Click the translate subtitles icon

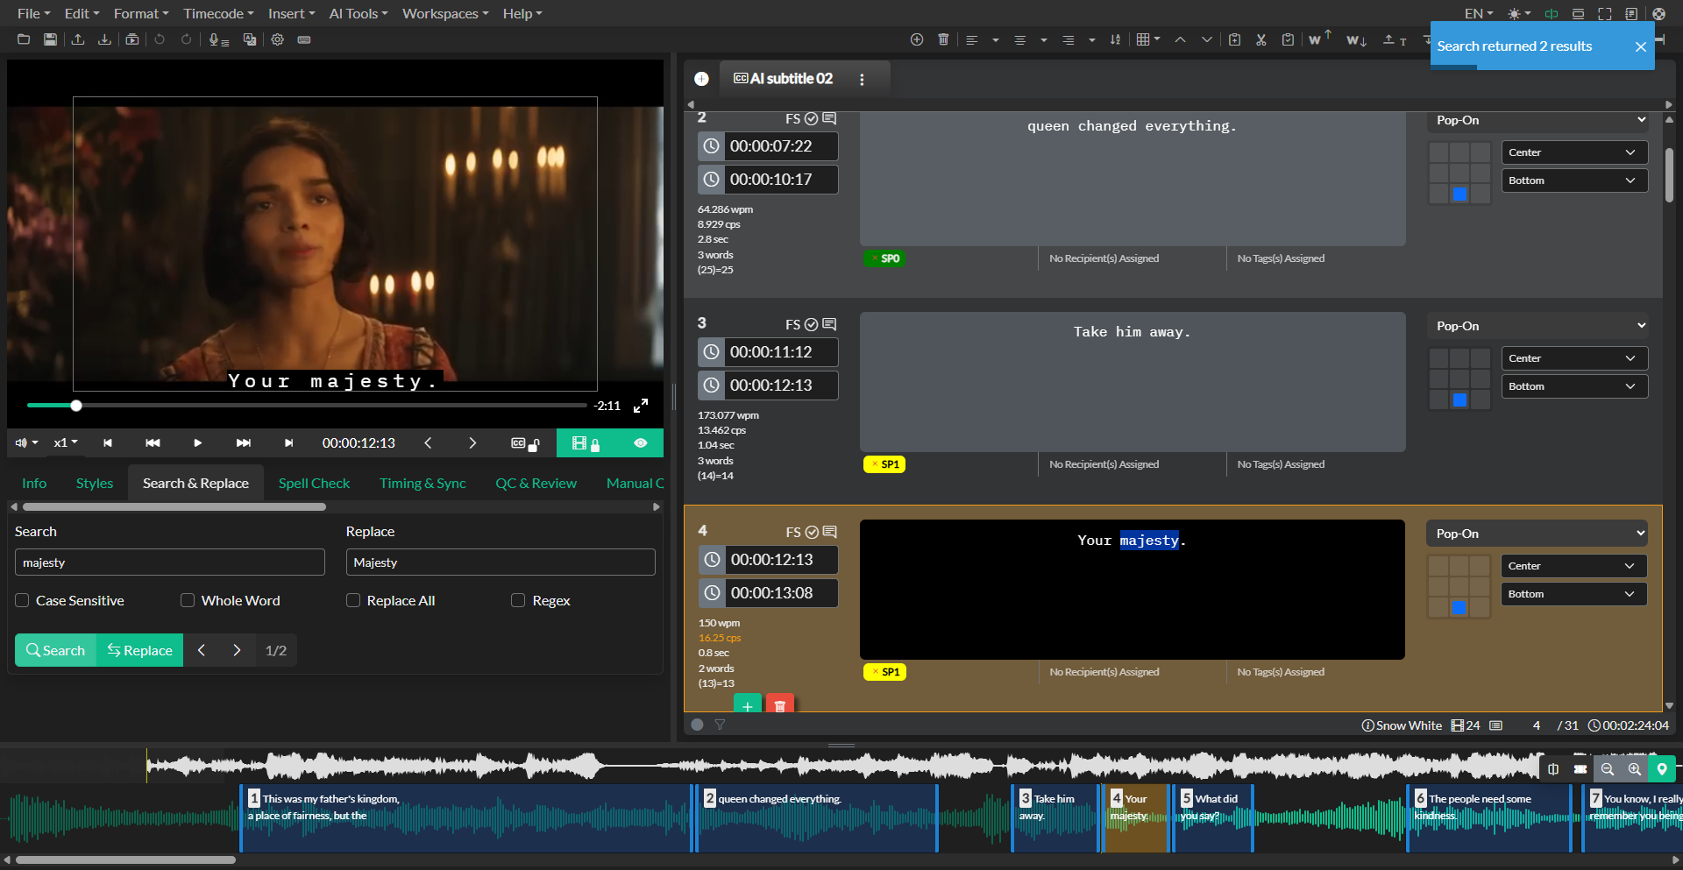click(x=250, y=39)
